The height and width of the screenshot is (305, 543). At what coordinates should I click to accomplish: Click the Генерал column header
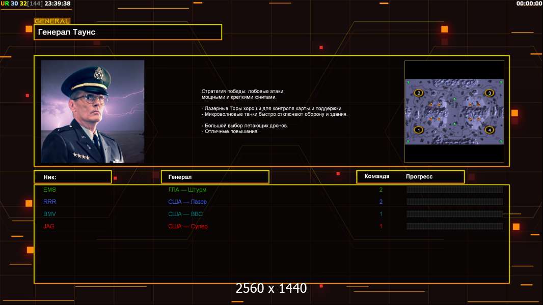coord(215,177)
